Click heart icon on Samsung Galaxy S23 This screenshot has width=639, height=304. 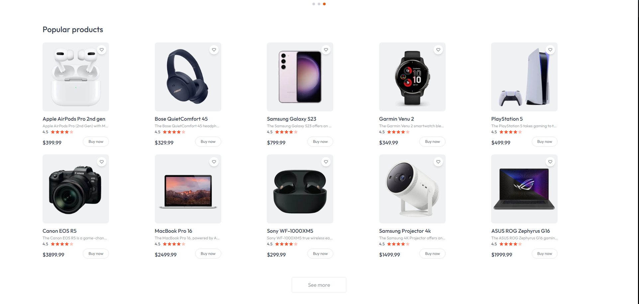click(326, 50)
